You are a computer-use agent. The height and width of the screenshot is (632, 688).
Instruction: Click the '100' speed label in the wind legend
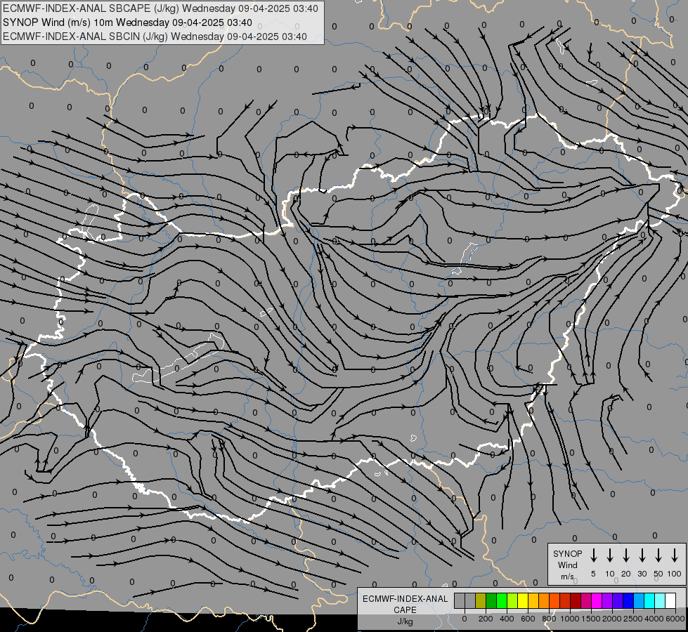coord(675,574)
